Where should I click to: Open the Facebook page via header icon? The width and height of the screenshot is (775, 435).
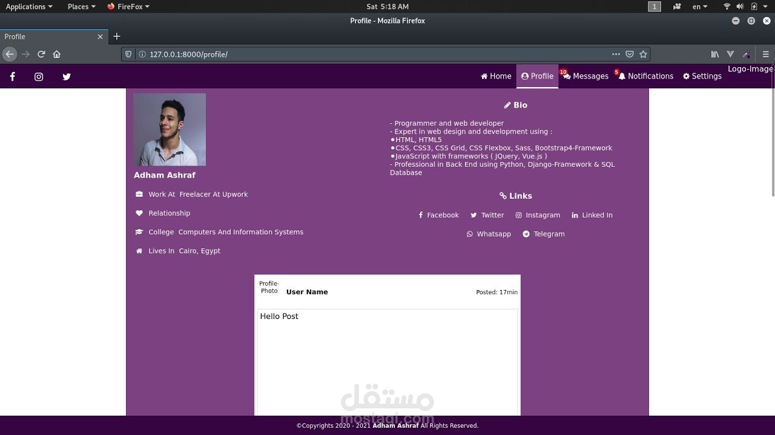coord(12,77)
